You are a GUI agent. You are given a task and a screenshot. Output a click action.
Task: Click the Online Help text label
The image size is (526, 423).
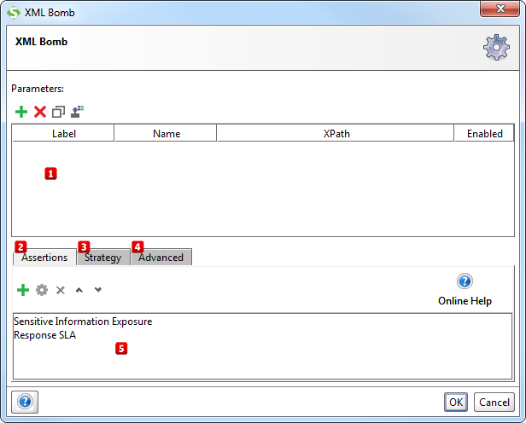(465, 301)
